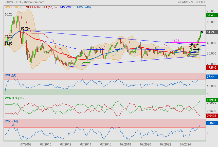Click the 20 ANS - MENSUEL period label
This screenshot has height=147, width=218.
tap(192, 2)
